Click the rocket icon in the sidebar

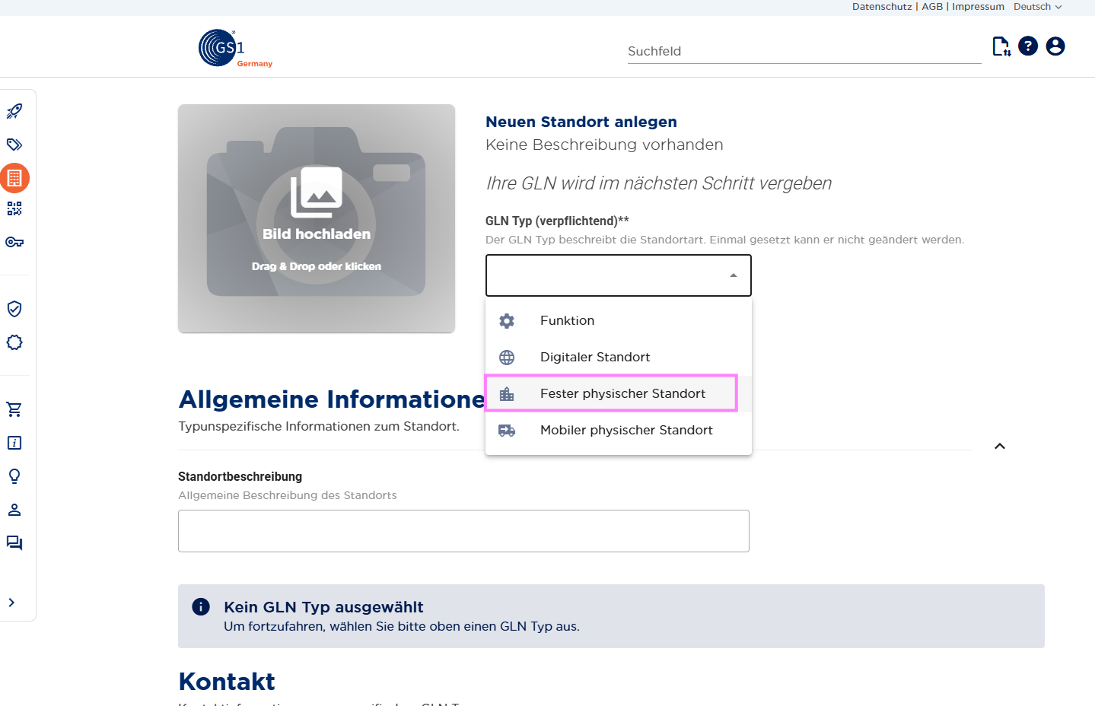[x=14, y=111]
